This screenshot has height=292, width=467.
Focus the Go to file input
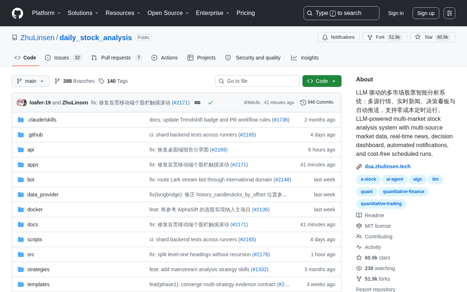[257, 81]
